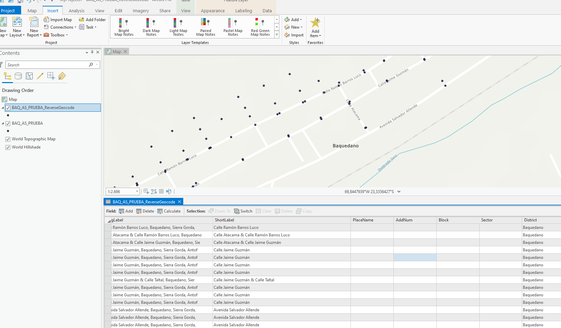Click the Add Folder button
Viewport: 561px width, 328px height.
[x=92, y=20]
